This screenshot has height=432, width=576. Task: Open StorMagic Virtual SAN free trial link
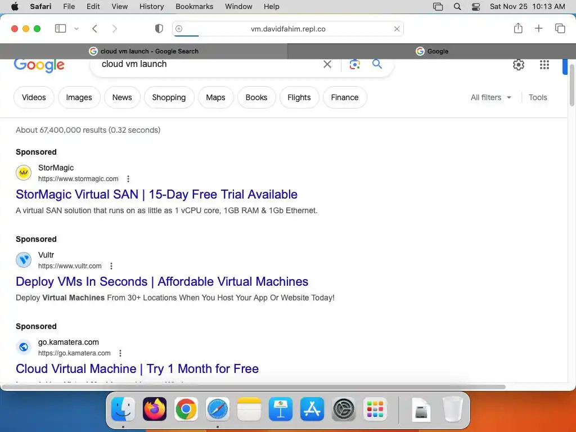(x=156, y=194)
